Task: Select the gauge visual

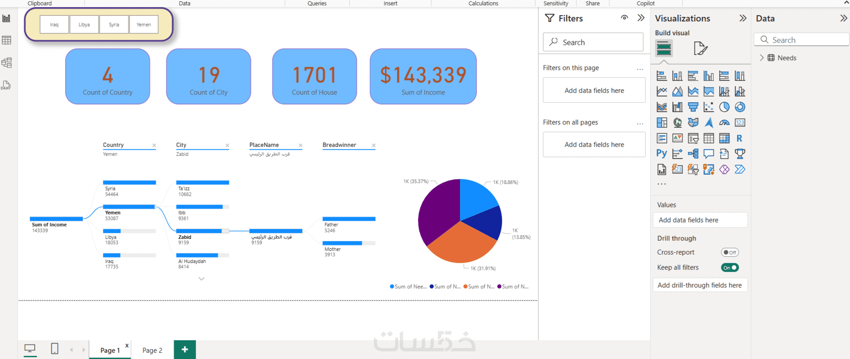Action: [724, 123]
